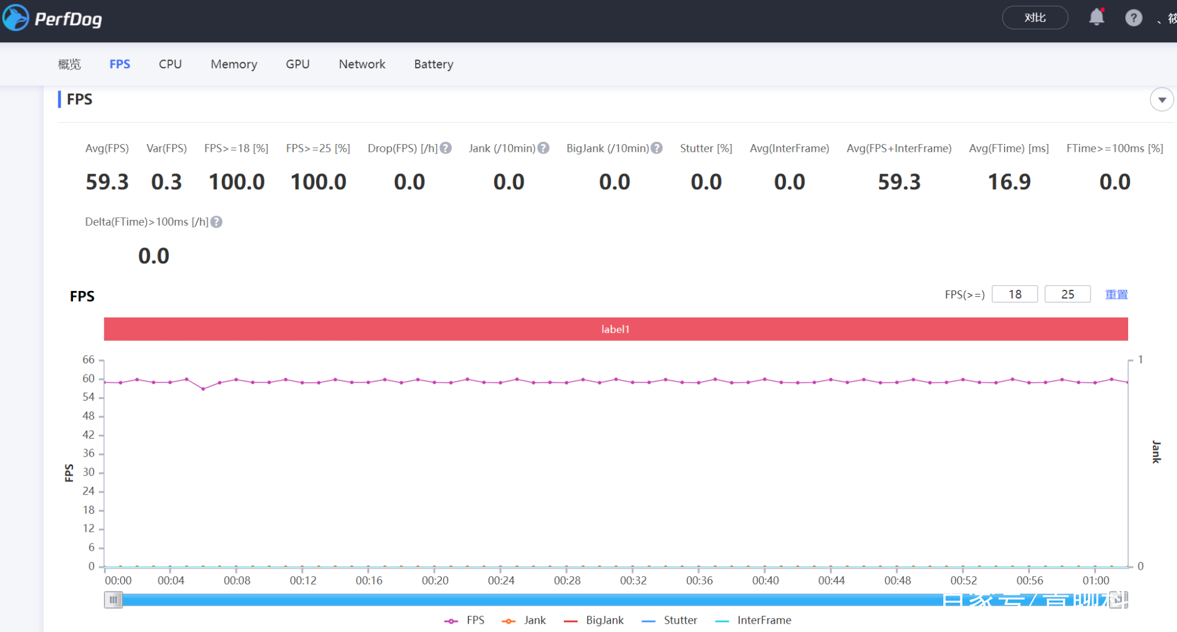Image resolution: width=1177 pixels, height=632 pixels.
Task: Toggle Jank series in chart legend
Action: [524, 620]
